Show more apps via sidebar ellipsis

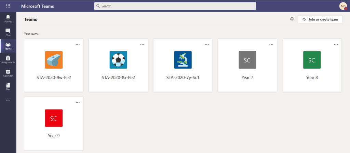(8, 100)
